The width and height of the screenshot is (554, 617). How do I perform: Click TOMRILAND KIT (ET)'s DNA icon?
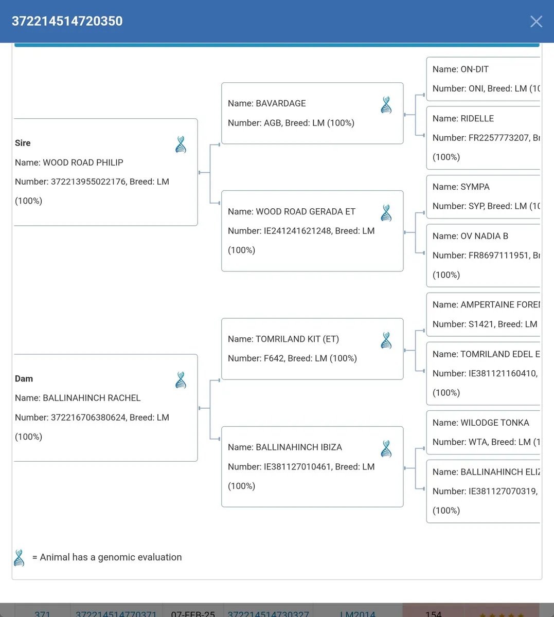(x=386, y=340)
